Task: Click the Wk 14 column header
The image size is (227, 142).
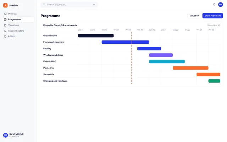Action: tap(81, 30)
